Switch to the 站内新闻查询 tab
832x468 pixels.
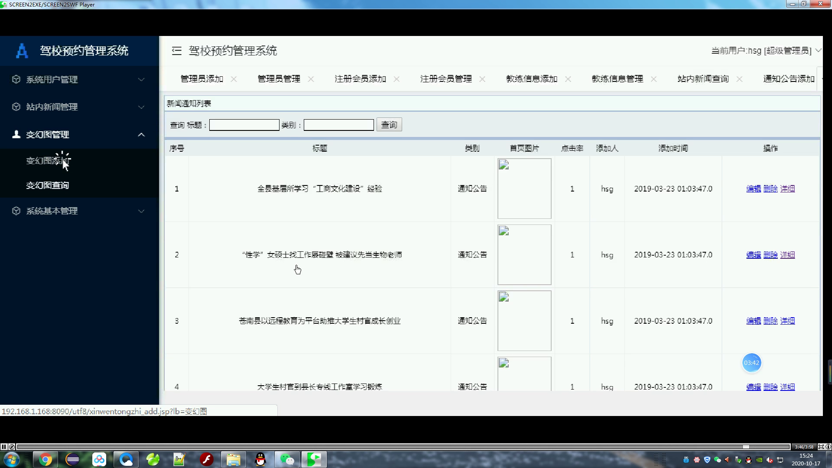703,79
